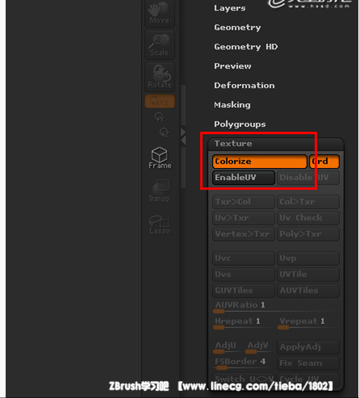The height and width of the screenshot is (398, 359).
Task: Collapse the Texture sub-palette header
Action: pyautogui.click(x=276, y=144)
